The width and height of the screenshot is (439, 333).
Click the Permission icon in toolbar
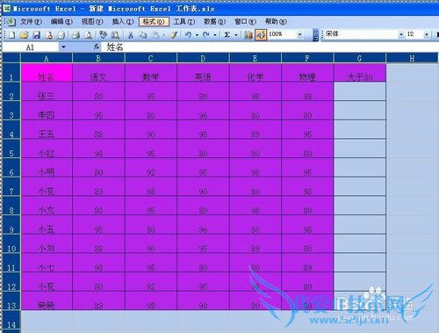point(48,35)
